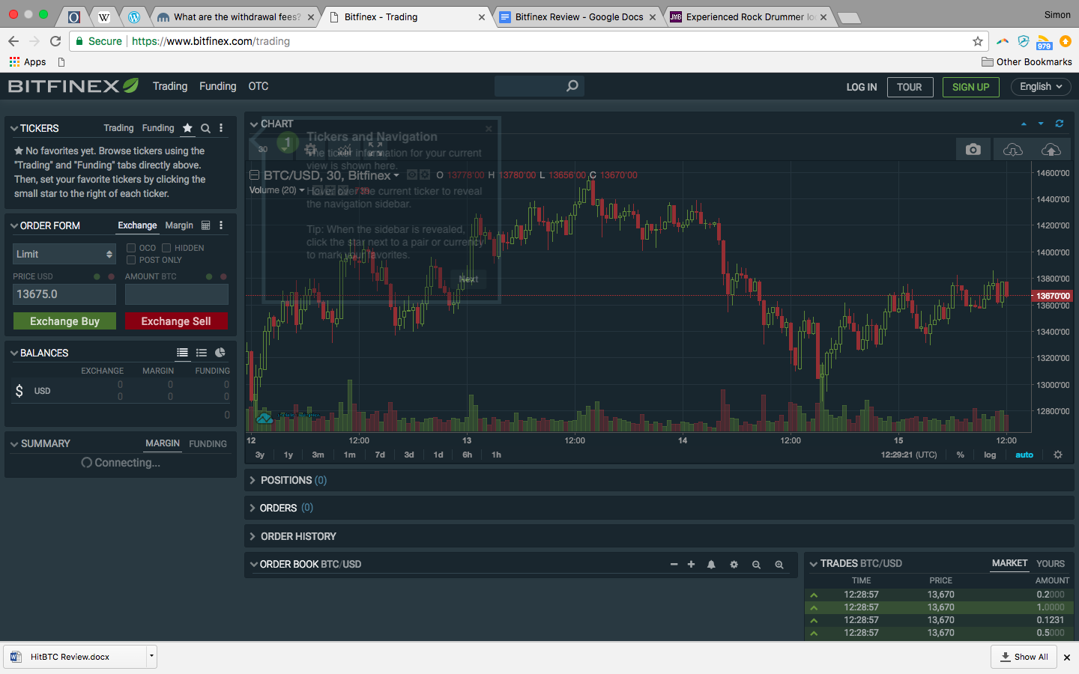Refresh the chart with the reload icon
The height and width of the screenshot is (674, 1079).
point(1060,124)
